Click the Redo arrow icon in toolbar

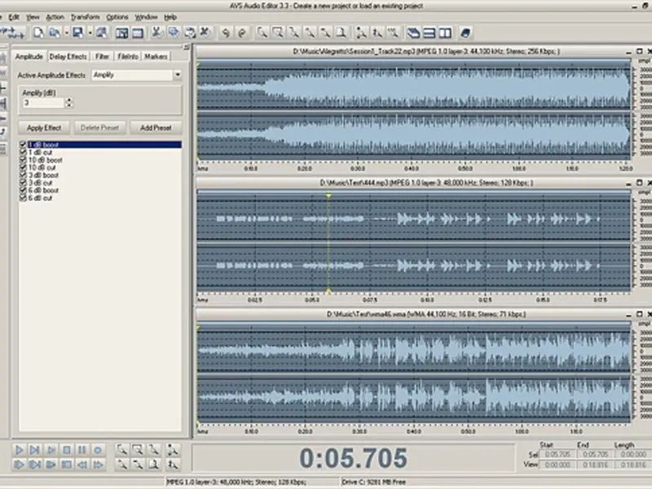click(242, 33)
